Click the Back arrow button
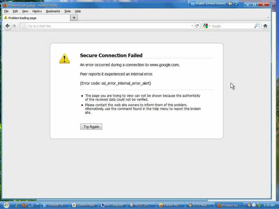The width and height of the screenshot is (279, 209). click(8, 26)
